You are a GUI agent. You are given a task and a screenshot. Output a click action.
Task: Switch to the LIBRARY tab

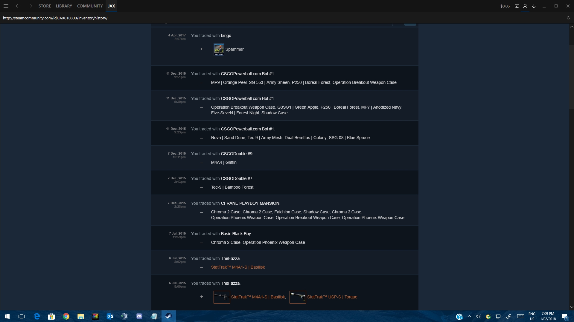point(64,6)
